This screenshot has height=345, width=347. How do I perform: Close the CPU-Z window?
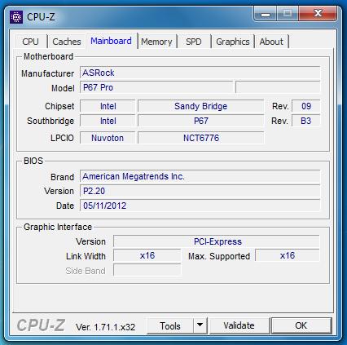tap(318, 13)
